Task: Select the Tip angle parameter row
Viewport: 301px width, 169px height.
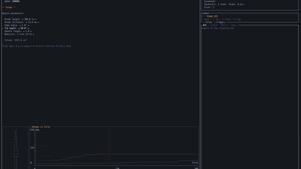Action: tap(17, 28)
